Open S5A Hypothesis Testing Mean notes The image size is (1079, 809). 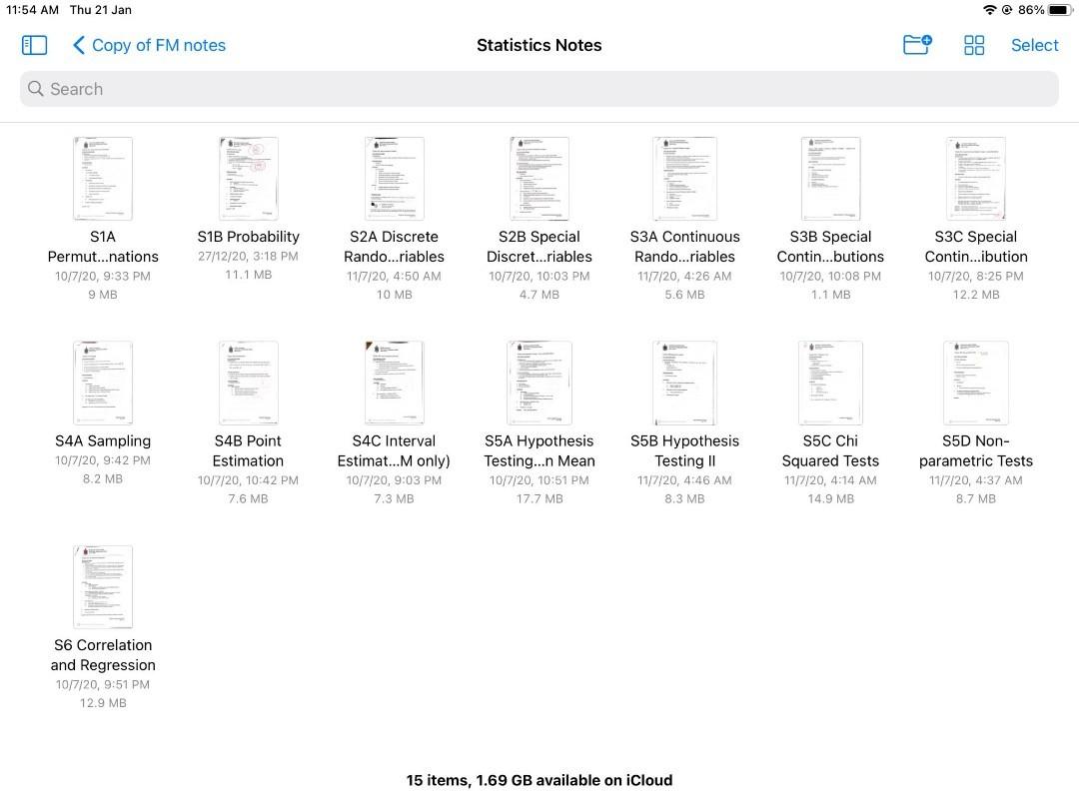coord(539,384)
